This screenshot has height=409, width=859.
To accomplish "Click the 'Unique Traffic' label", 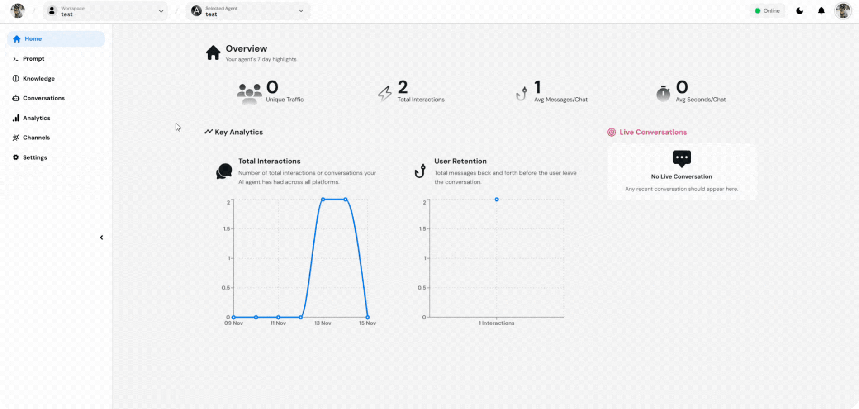I will (285, 100).
